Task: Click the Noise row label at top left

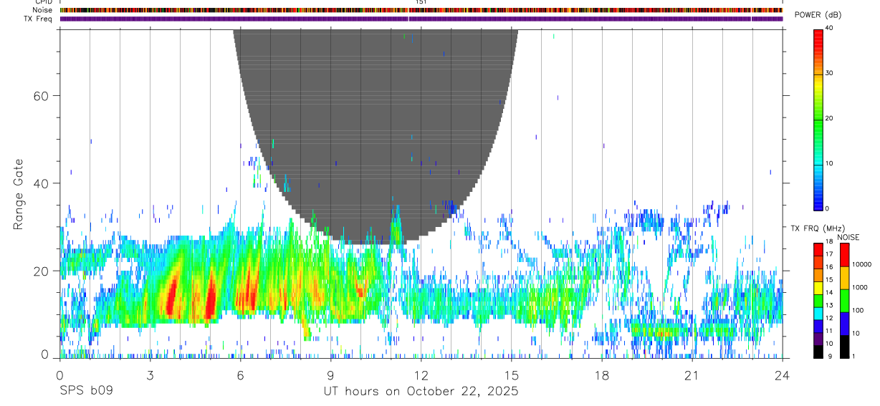Action: (42, 11)
